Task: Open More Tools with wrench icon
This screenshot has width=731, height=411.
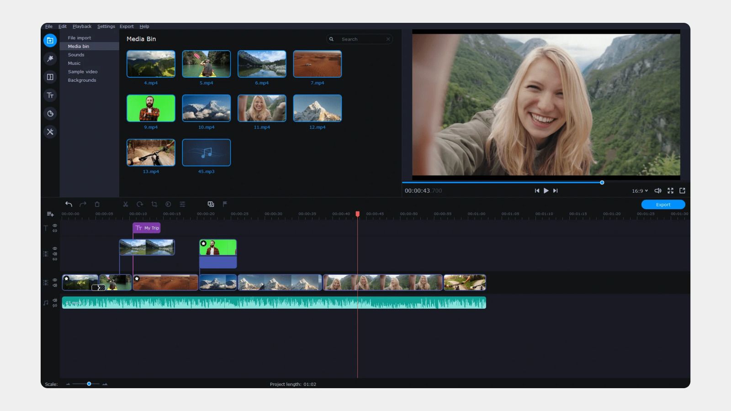Action: click(x=50, y=132)
